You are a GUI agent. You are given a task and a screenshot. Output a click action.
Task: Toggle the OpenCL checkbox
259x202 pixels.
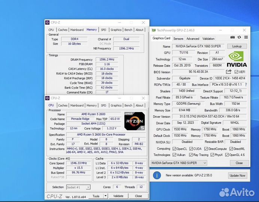[174, 149]
